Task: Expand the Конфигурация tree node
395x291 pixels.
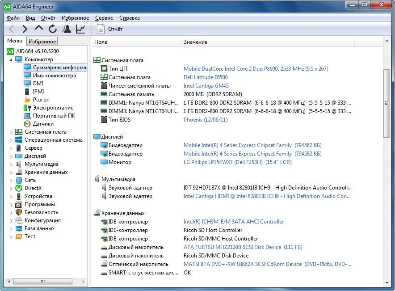Action: coord(11,221)
